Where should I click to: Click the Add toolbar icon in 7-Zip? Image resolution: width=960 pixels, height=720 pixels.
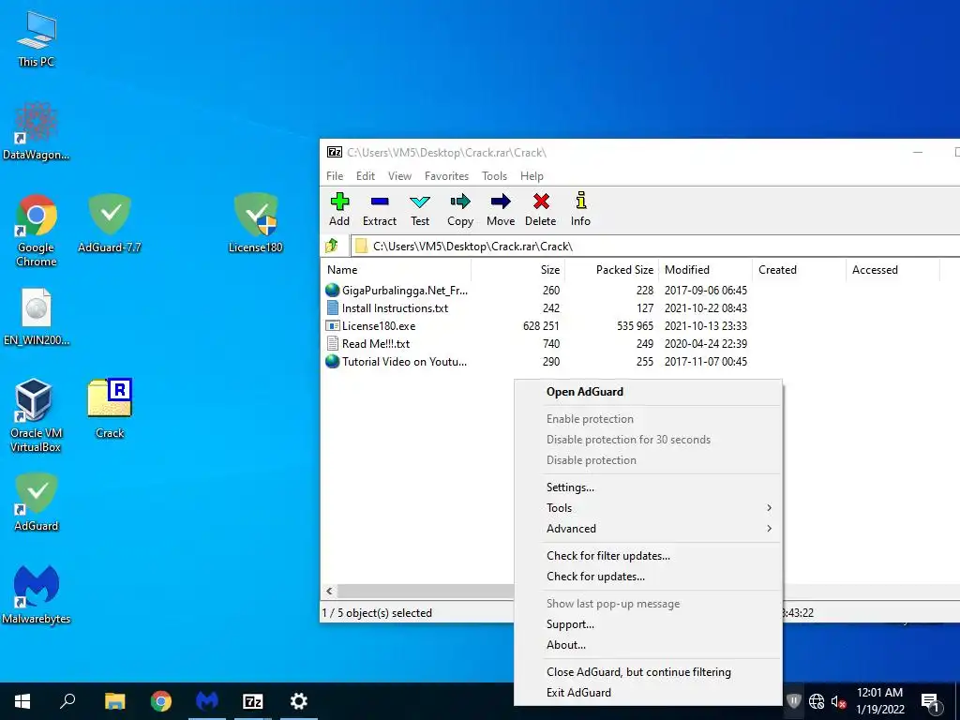pos(339,209)
